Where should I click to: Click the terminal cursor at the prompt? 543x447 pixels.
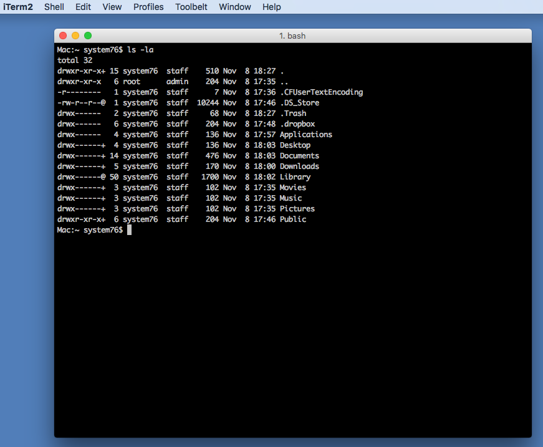[130, 229]
